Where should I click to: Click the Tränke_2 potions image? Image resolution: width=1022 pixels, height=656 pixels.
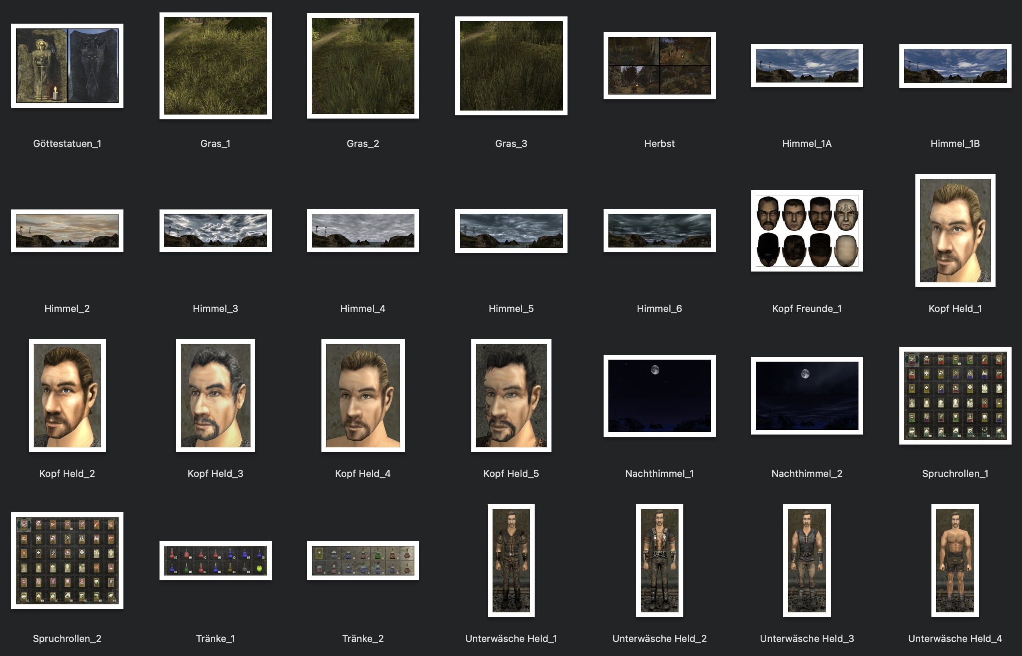(x=363, y=560)
